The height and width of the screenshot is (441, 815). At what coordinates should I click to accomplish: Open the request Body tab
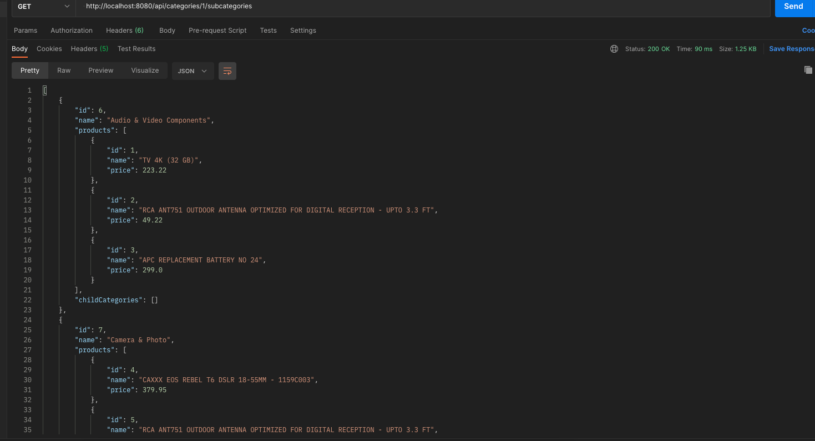pos(167,31)
